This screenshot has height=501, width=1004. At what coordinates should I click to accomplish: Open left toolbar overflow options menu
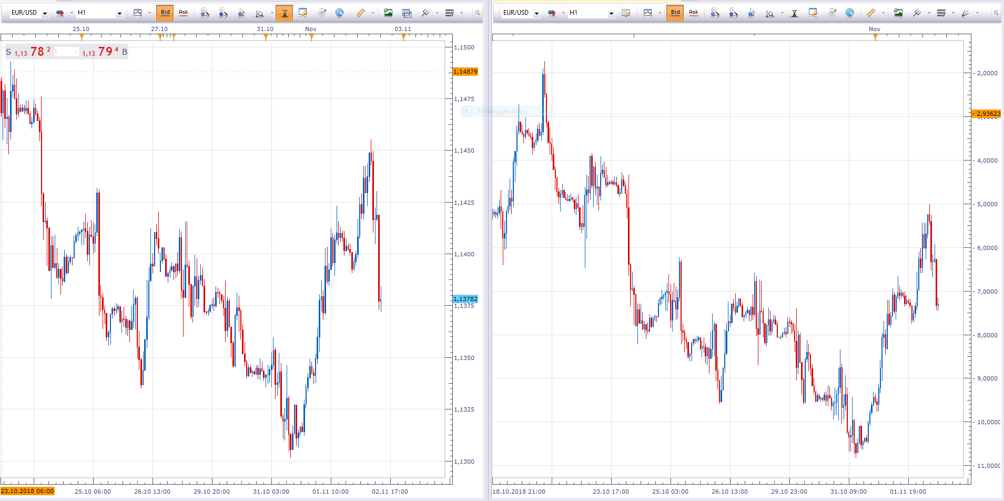[478, 13]
